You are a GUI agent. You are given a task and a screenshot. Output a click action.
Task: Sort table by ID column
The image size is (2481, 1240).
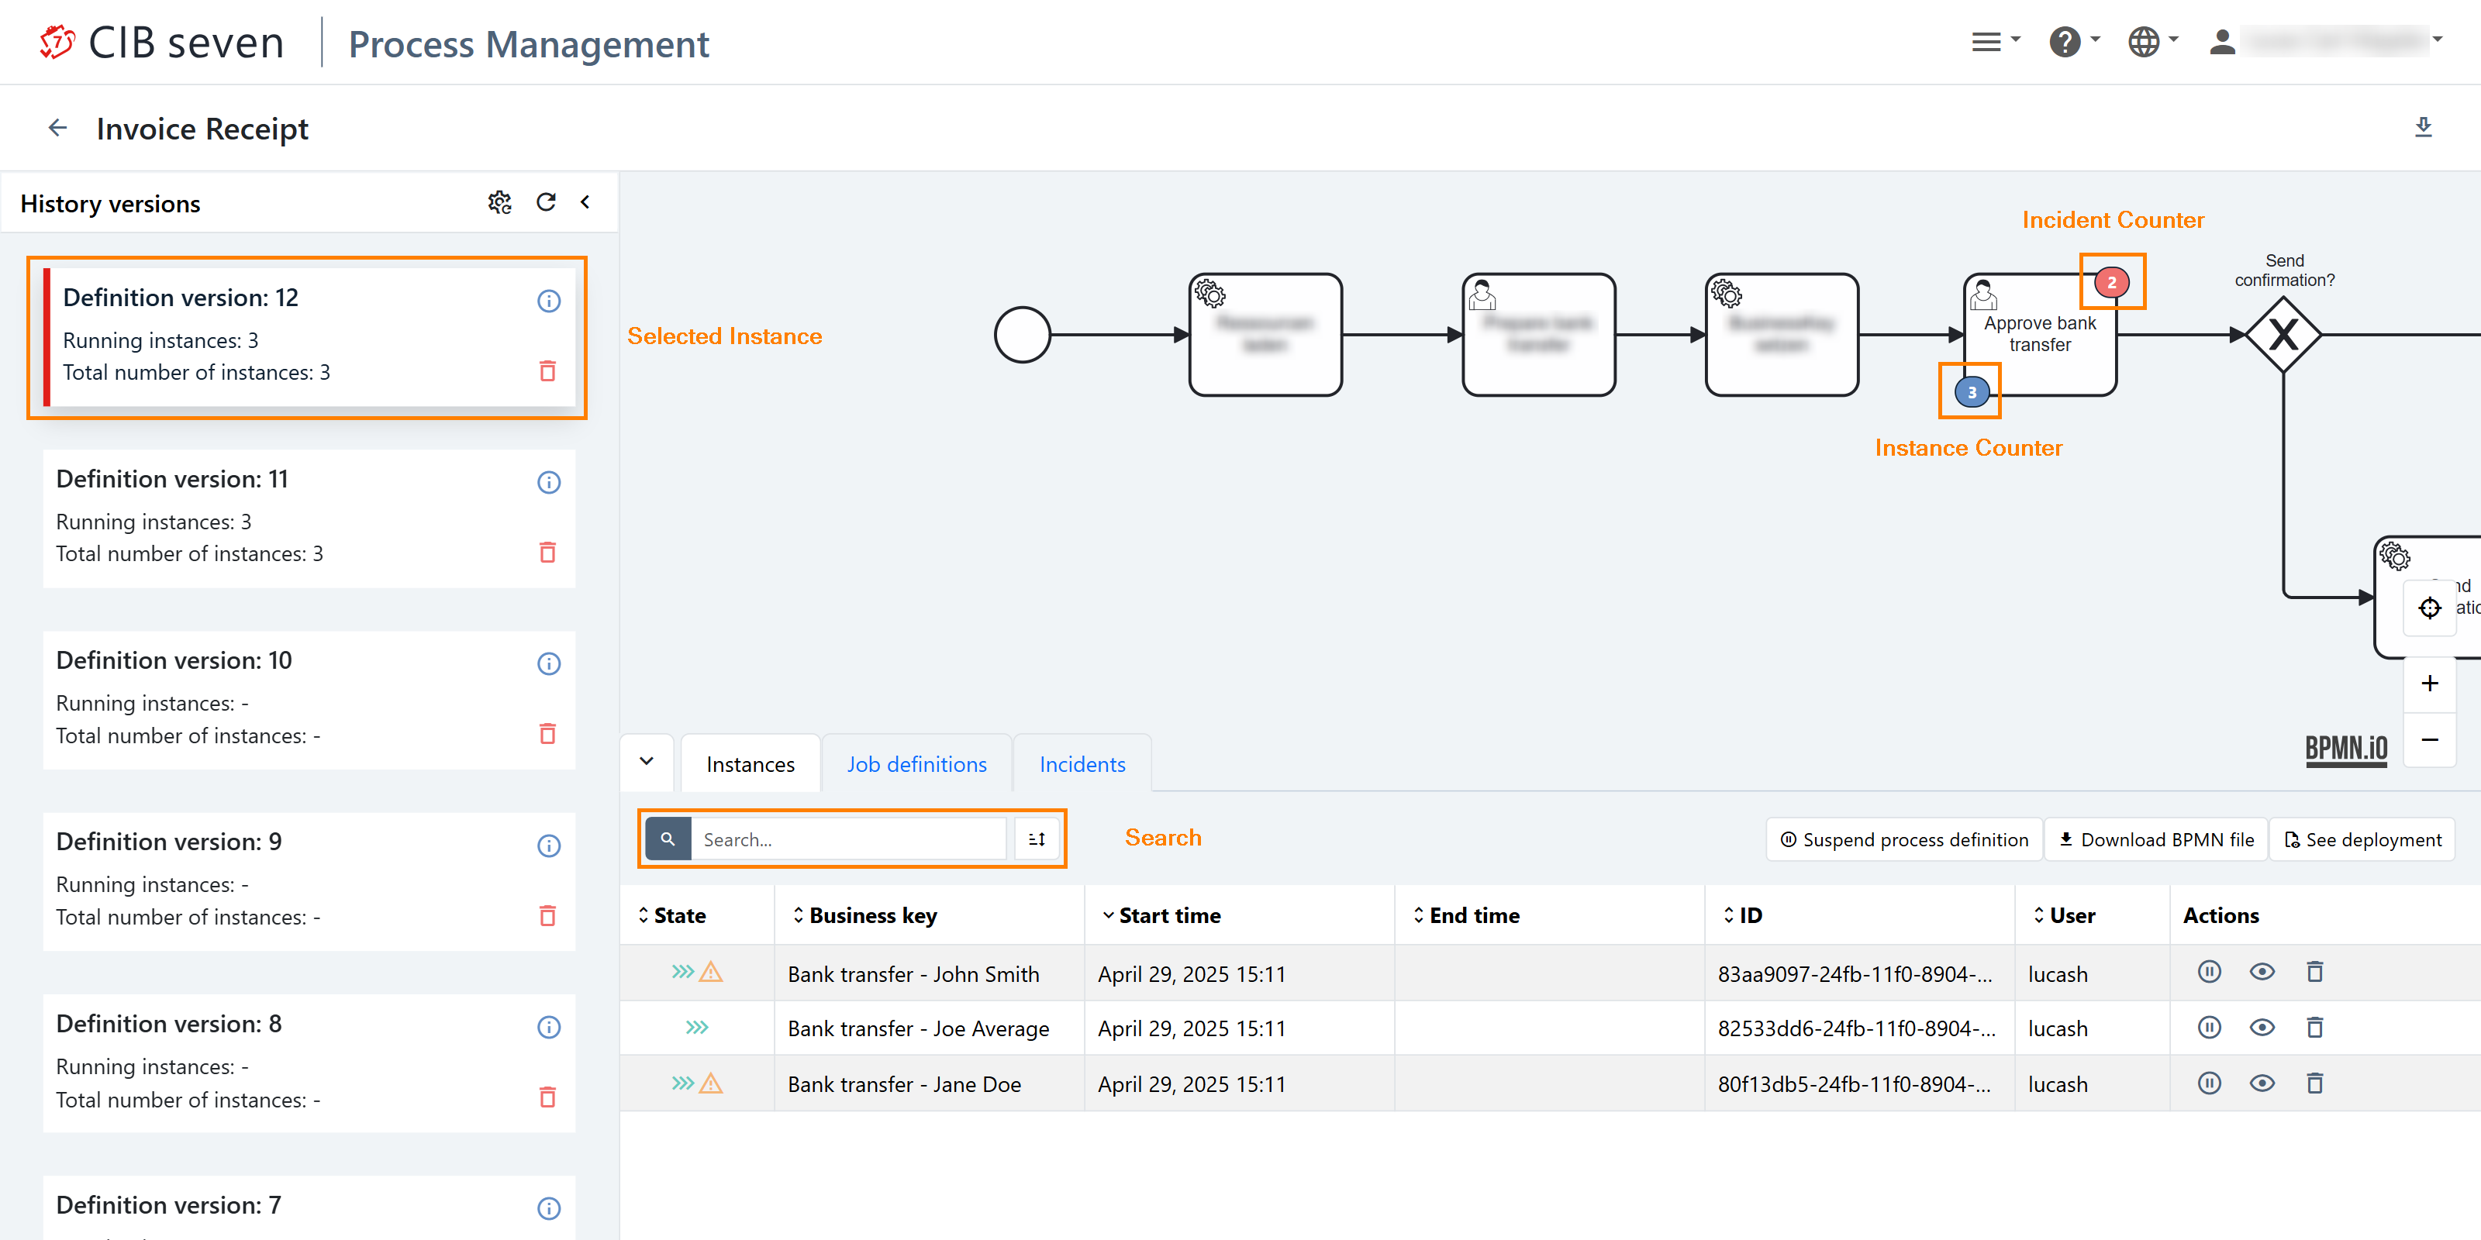tap(1743, 915)
